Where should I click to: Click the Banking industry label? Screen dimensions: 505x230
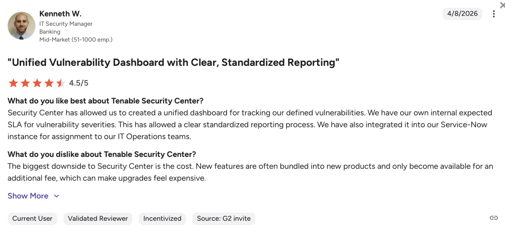click(x=50, y=32)
